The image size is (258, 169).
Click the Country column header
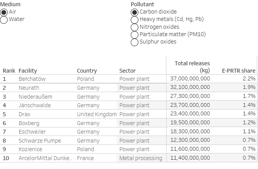pyautogui.click(x=87, y=71)
